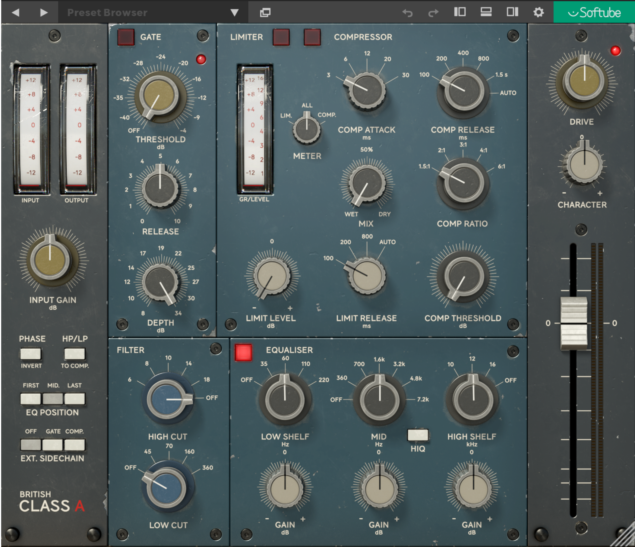Screen dimensions: 635x547
Task: Toggle the right side panel layout icon
Action: tap(512, 12)
